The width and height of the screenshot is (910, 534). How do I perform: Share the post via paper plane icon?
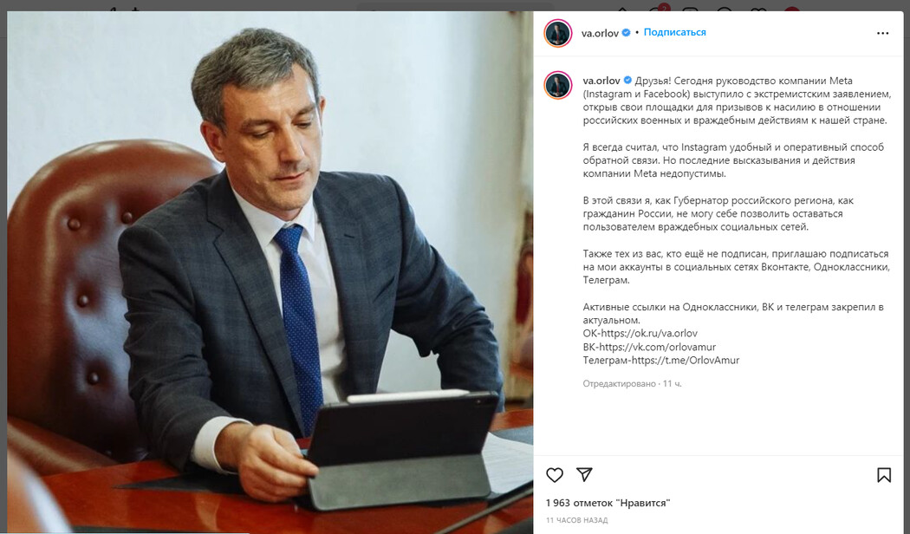(584, 474)
